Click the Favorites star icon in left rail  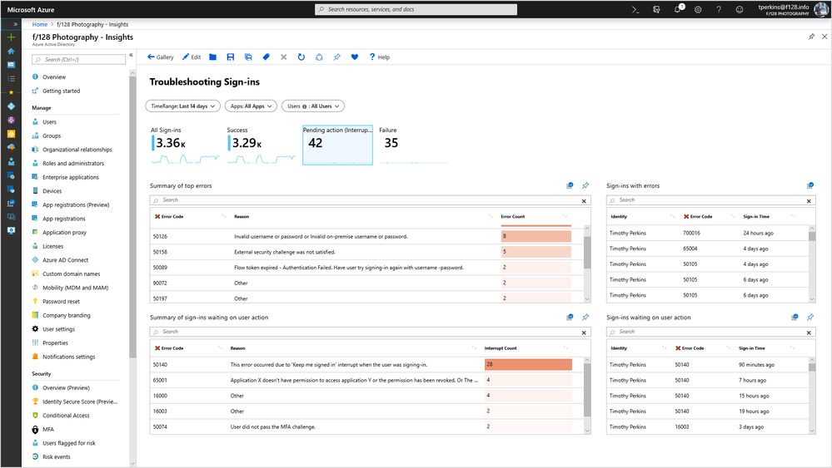click(11, 92)
